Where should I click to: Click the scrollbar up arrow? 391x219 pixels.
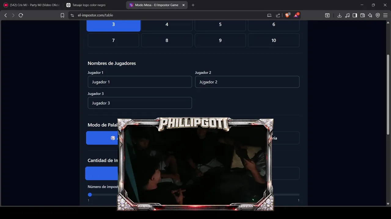pos(388,23)
